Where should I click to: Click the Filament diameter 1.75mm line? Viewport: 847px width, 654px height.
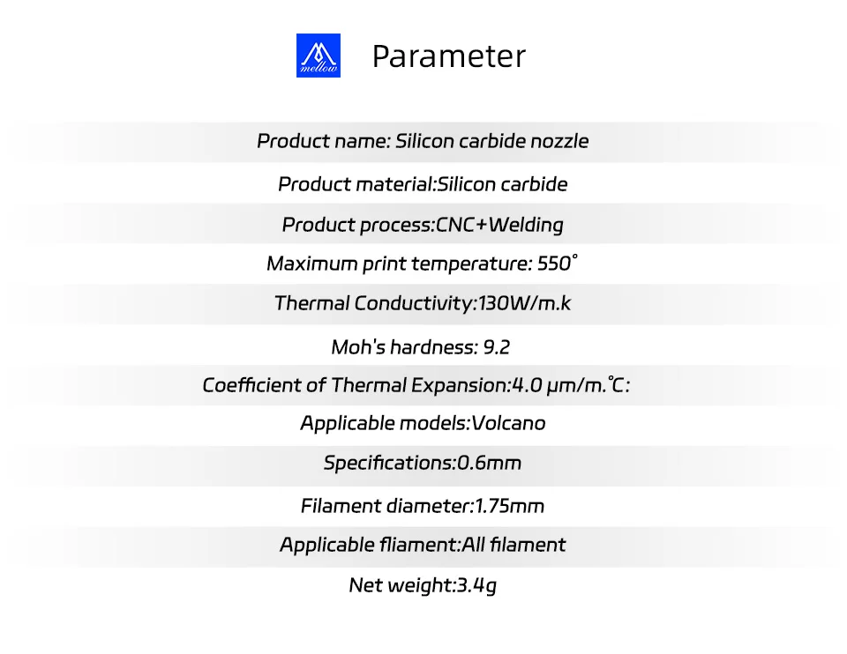(x=423, y=506)
